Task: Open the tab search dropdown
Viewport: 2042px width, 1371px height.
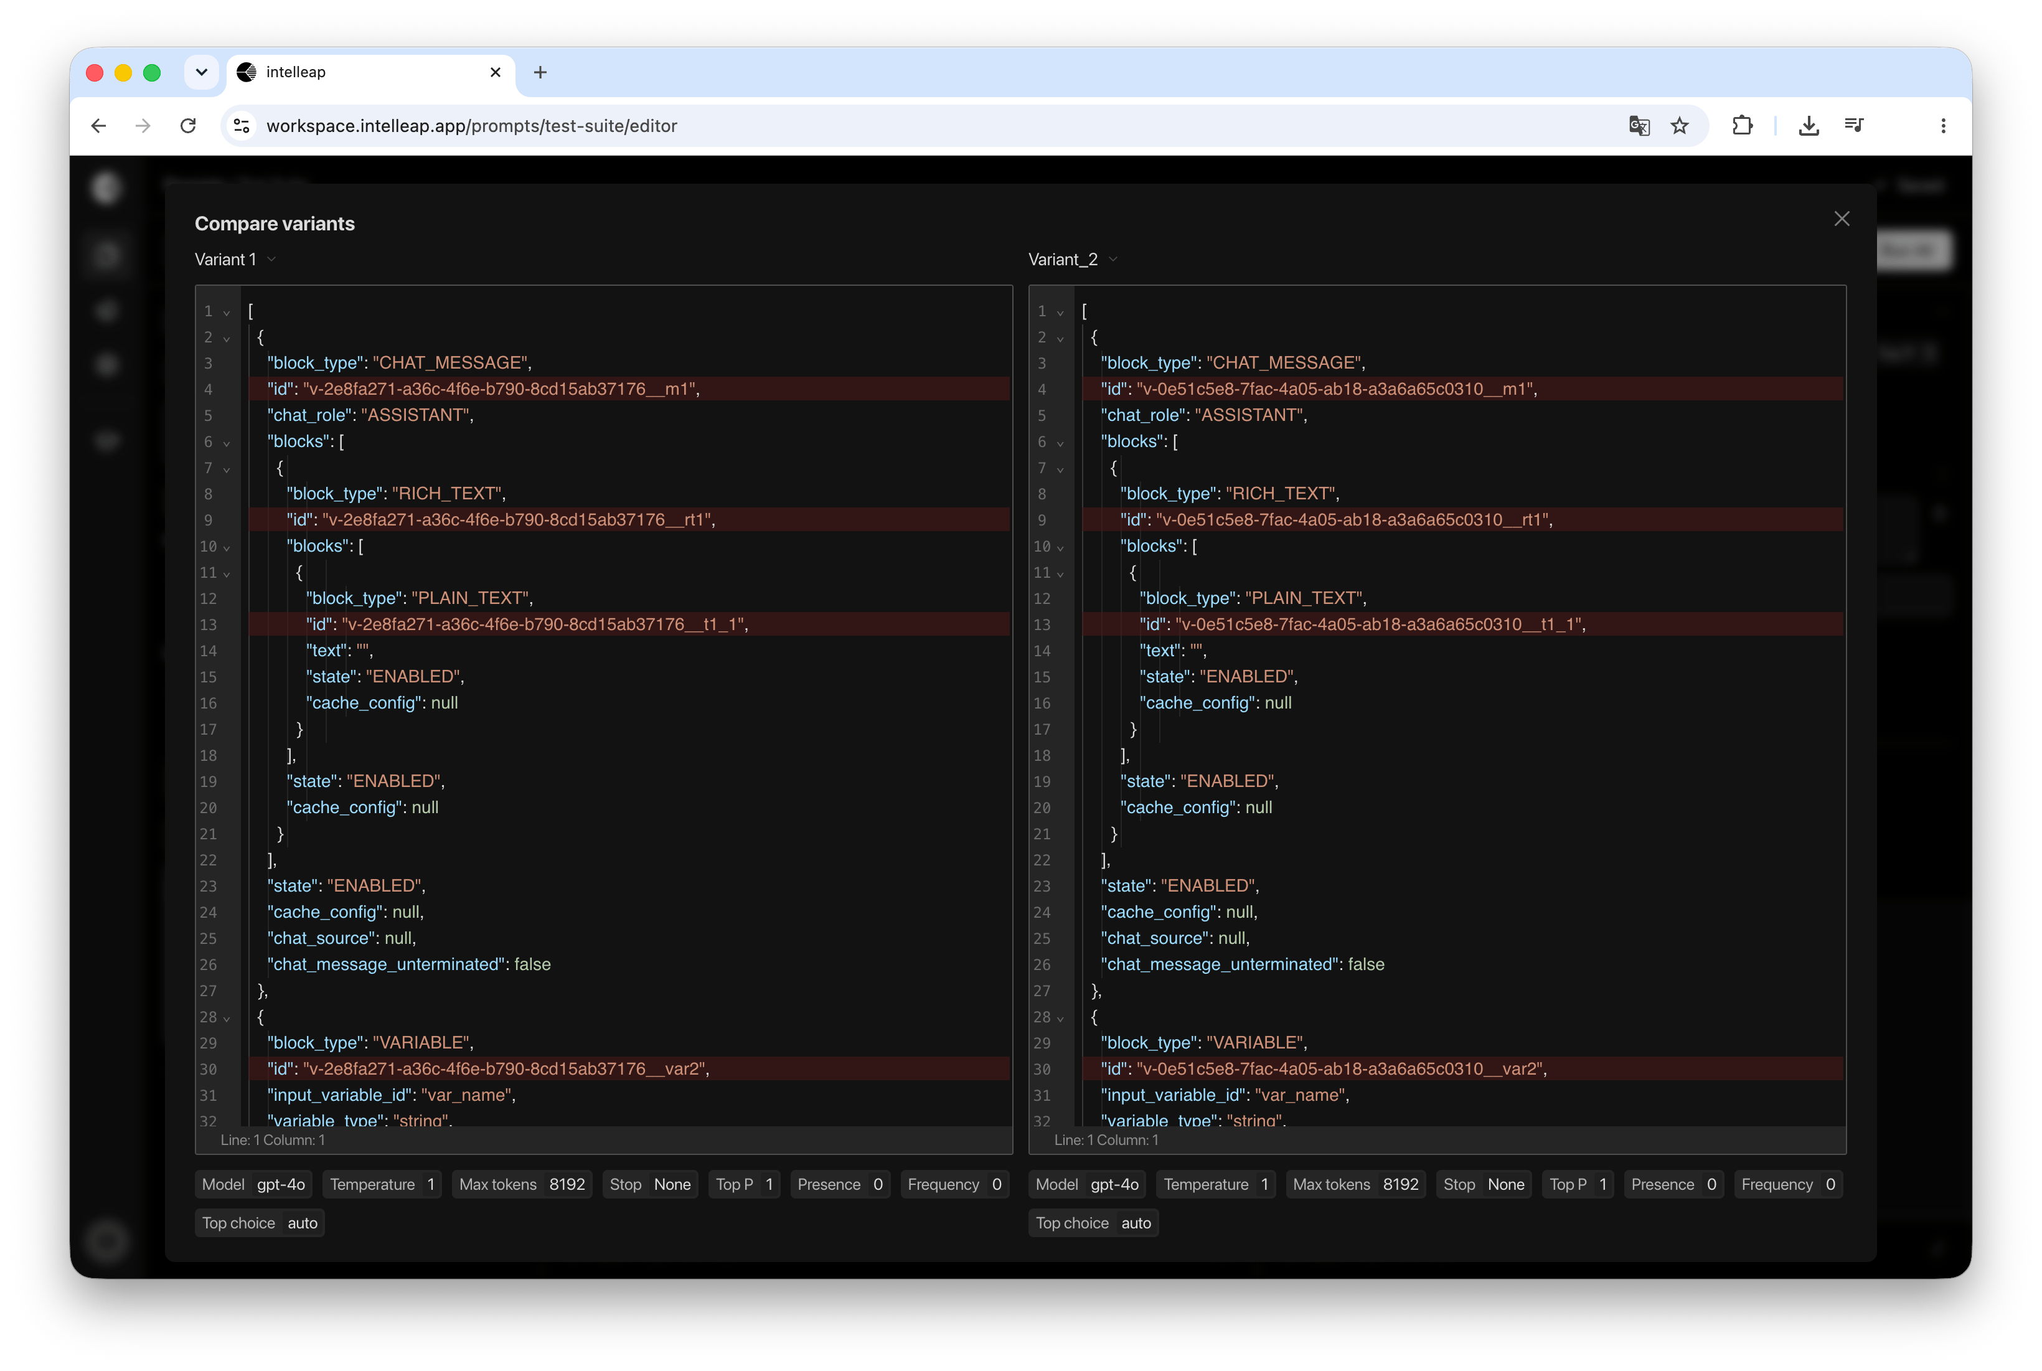Action: tap(202, 73)
